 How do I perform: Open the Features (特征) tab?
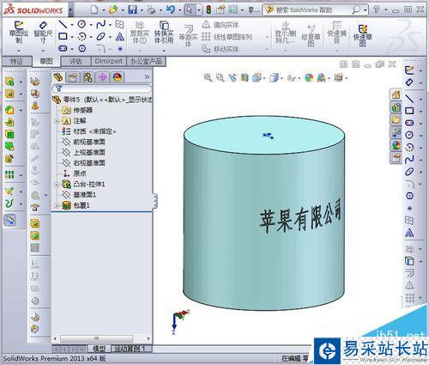click(x=16, y=61)
